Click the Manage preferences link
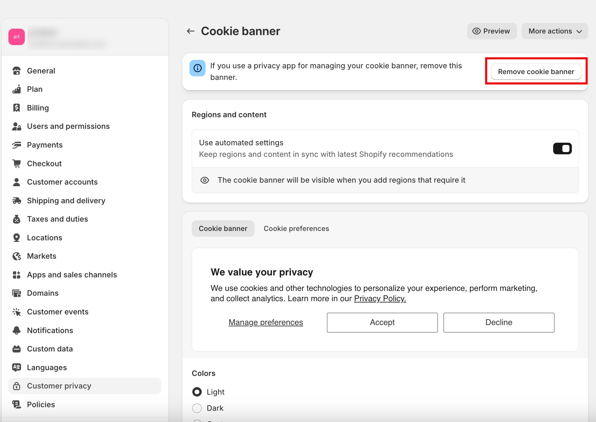This screenshot has width=596, height=422. point(266,322)
